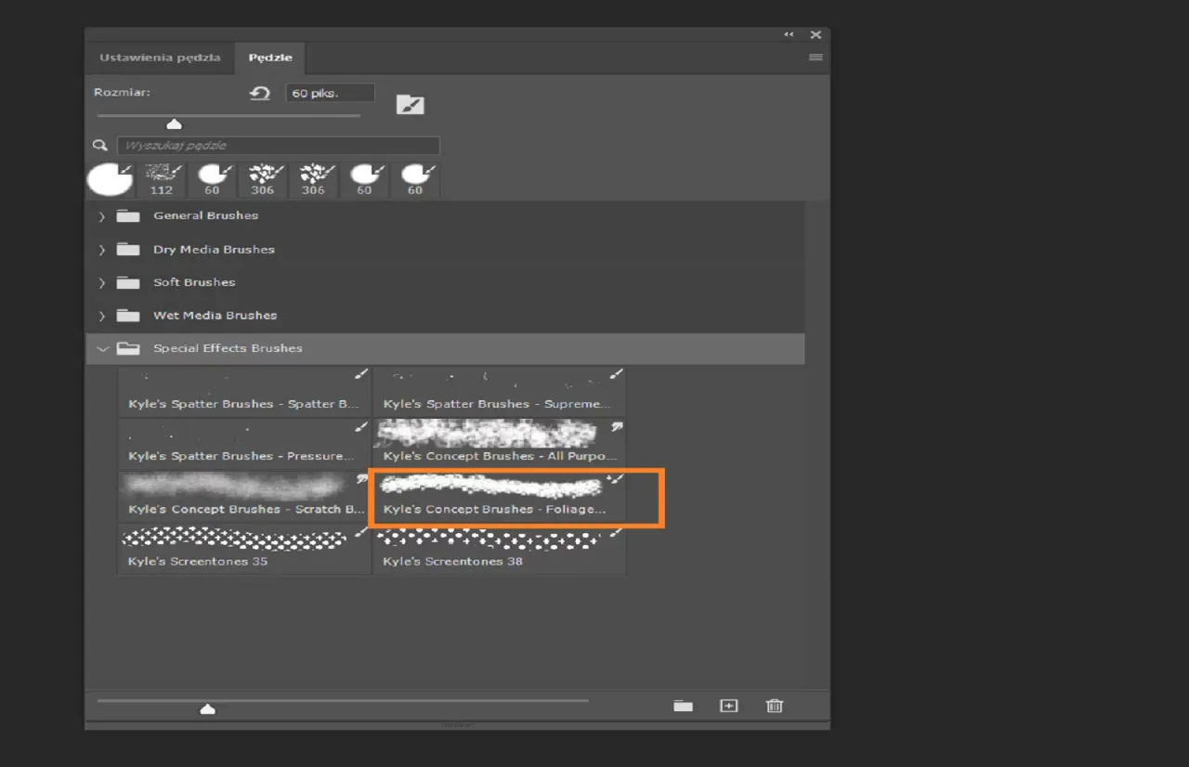The image size is (1189, 767).
Task: Reset the brush angle
Action: tap(259, 93)
